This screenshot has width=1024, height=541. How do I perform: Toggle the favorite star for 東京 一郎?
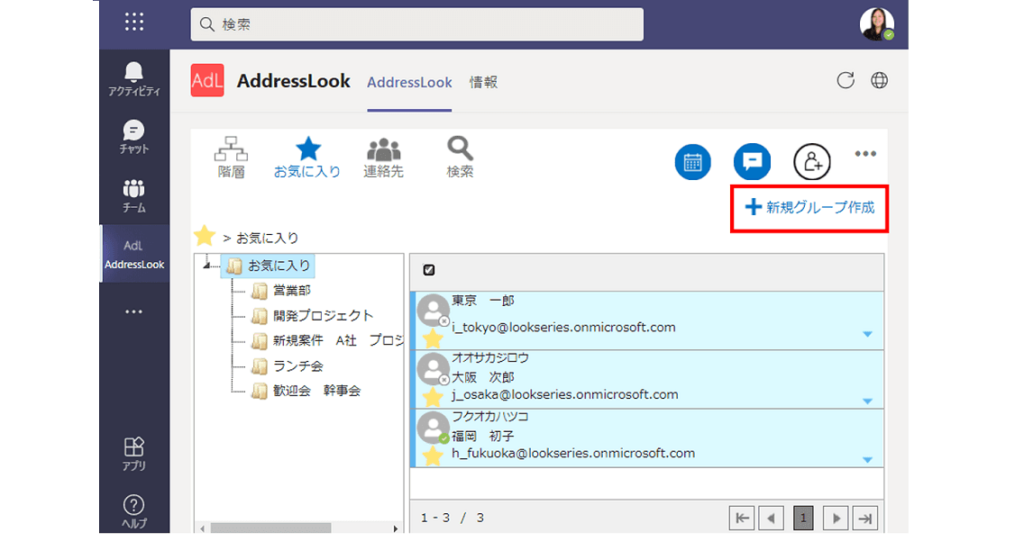433,339
